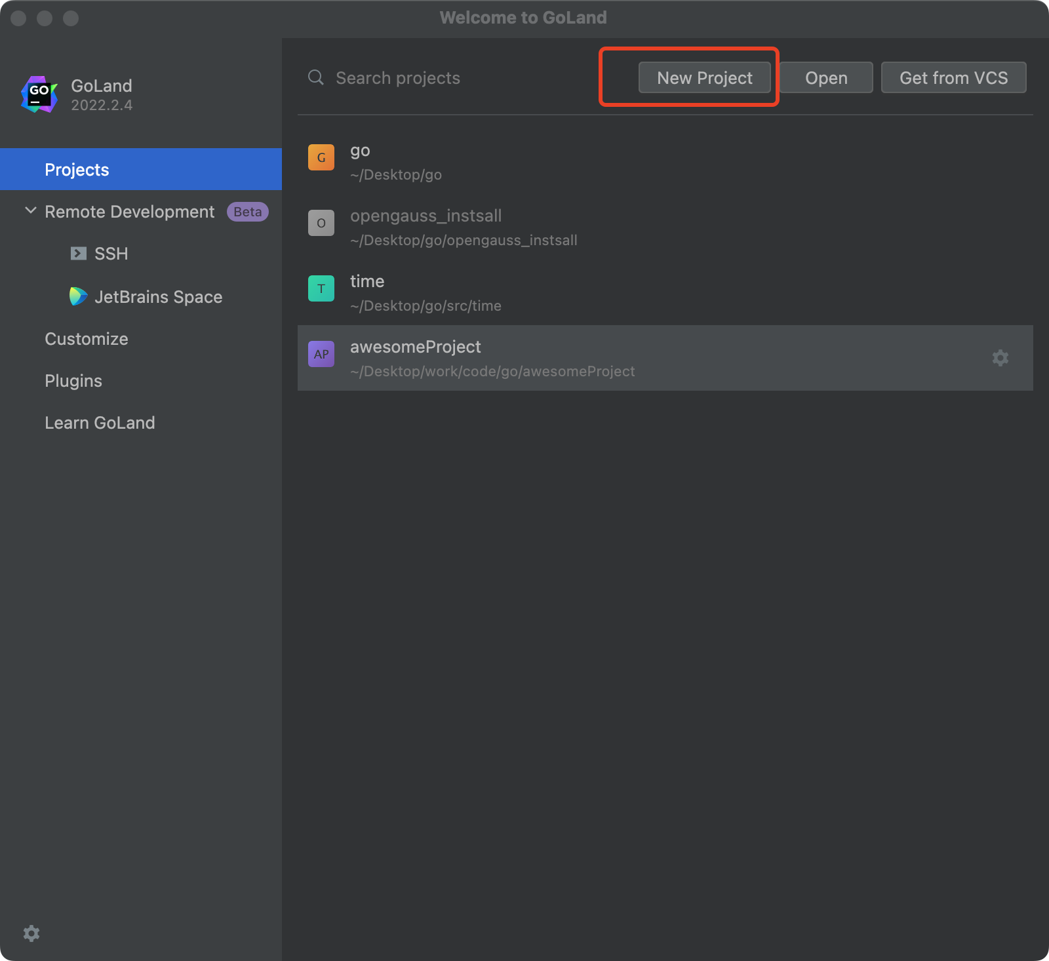Viewport: 1049px width, 961px height.
Task: Collapse the Remote Development section
Action: point(30,211)
